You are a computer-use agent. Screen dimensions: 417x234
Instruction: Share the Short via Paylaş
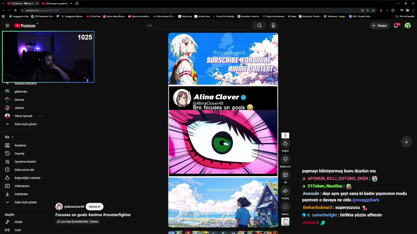tap(285, 191)
